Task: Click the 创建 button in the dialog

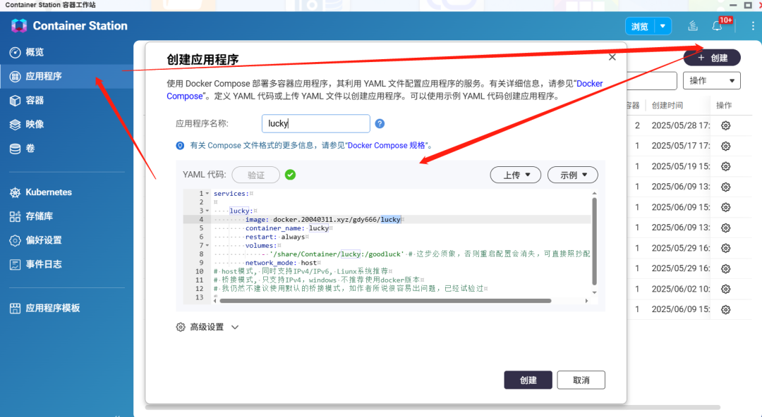Action: (x=528, y=380)
